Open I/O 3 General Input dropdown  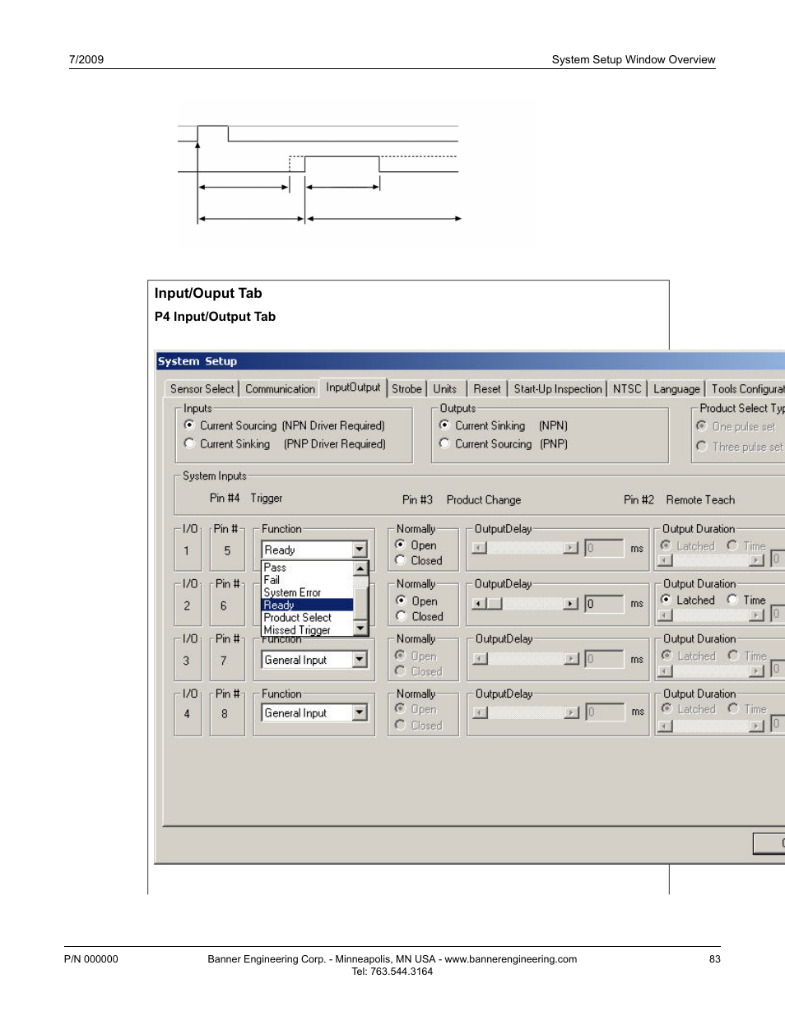[x=360, y=660]
